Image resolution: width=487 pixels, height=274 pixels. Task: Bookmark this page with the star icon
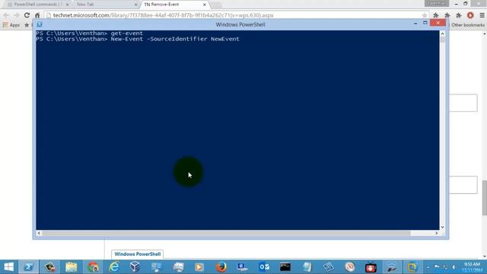(x=425, y=15)
